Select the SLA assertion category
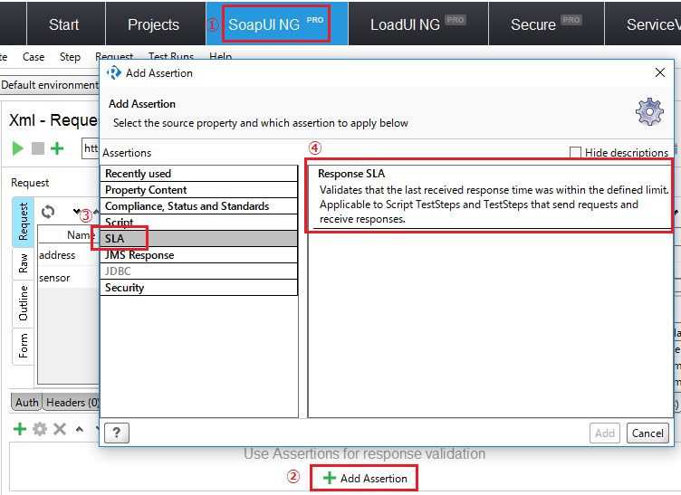This screenshot has width=681, height=495. 199,239
